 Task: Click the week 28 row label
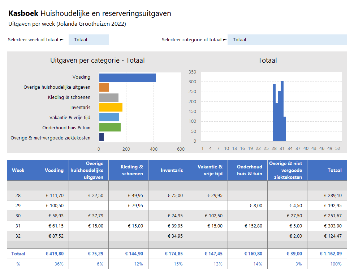(18, 196)
